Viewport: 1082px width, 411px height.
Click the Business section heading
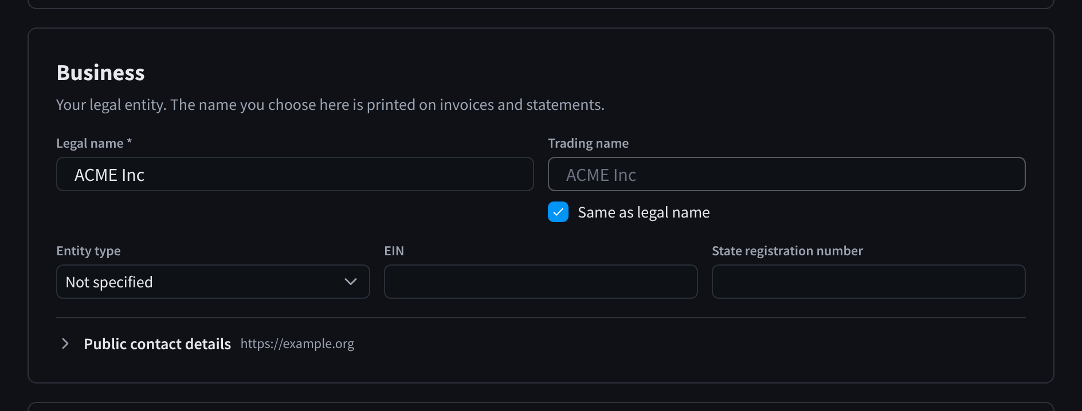click(100, 73)
